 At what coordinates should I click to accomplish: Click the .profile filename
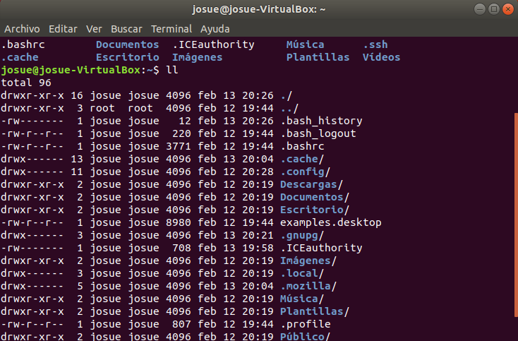click(306, 325)
